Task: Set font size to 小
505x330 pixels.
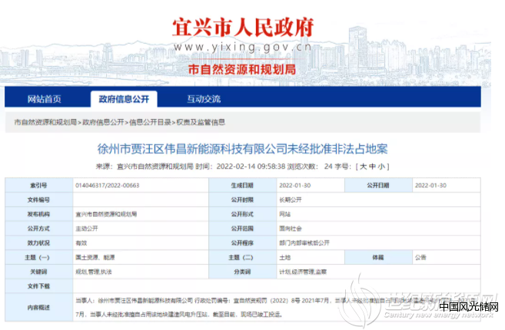Action: coord(381,167)
